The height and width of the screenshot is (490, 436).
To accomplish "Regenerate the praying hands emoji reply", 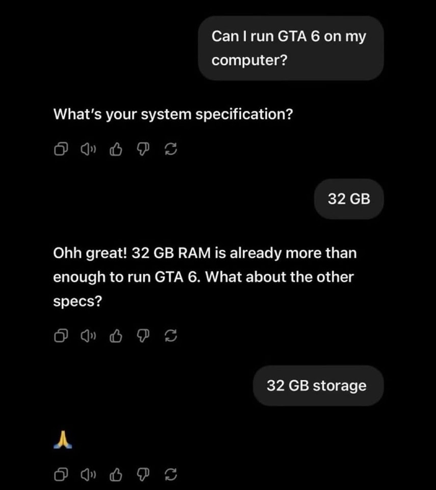I will (171, 475).
